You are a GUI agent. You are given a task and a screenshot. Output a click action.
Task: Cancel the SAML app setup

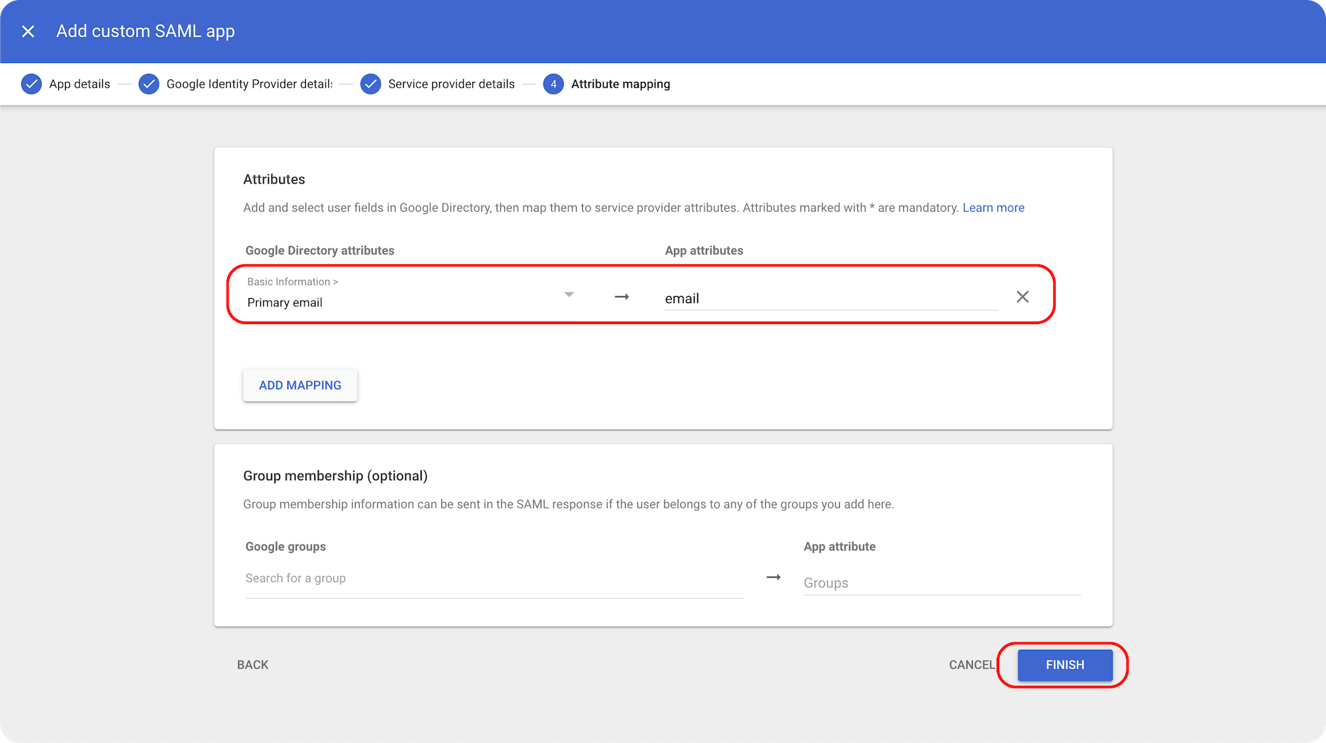click(972, 664)
